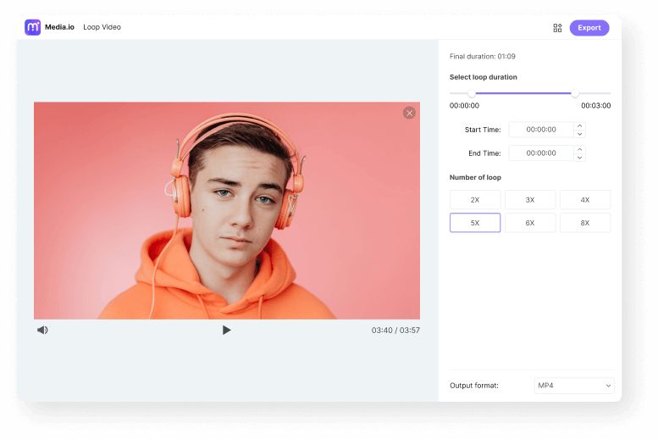Open the apps grid icon
This screenshot has height=439, width=658.
[x=557, y=28]
